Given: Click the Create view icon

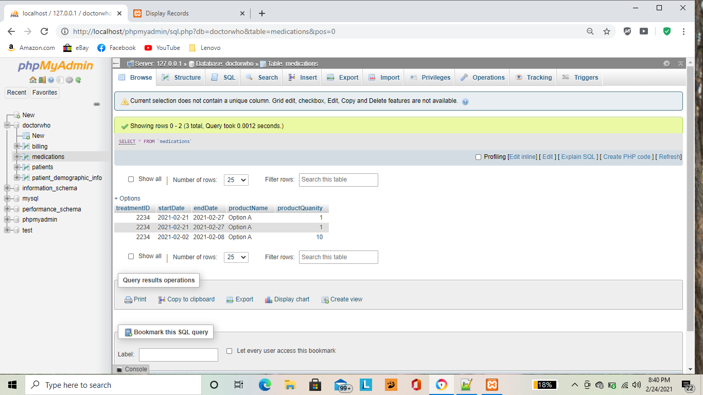Looking at the screenshot, I should pyautogui.click(x=325, y=299).
